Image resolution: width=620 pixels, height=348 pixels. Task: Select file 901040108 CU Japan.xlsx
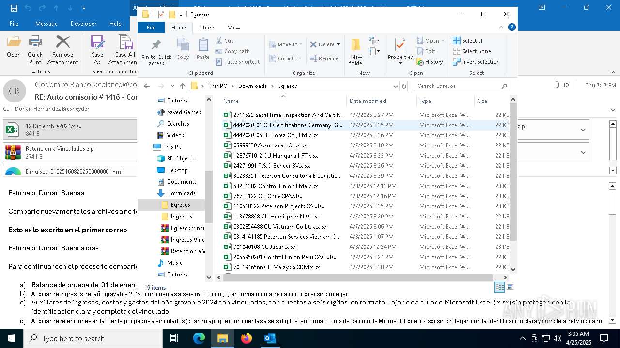pos(264,247)
